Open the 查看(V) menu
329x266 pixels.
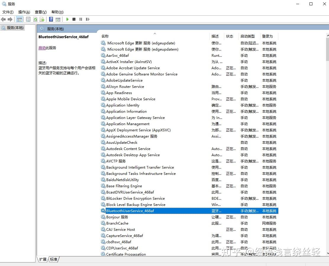41,12
